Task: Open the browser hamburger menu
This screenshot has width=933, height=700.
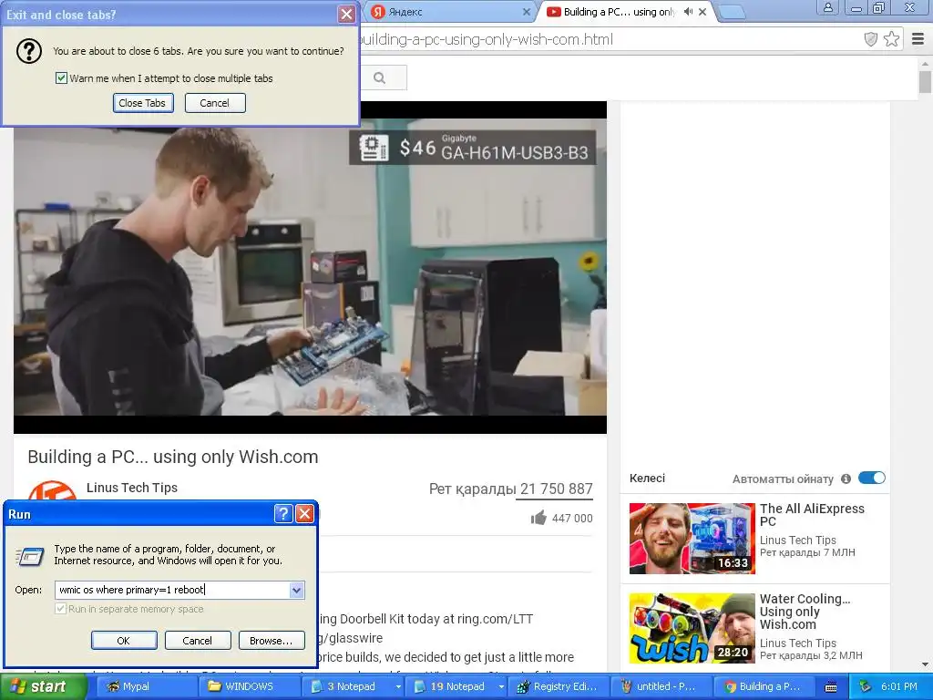Action: (x=918, y=39)
